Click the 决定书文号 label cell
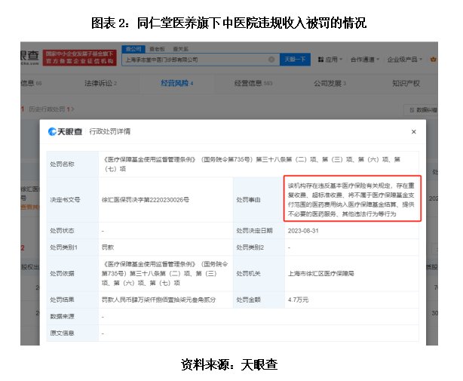The height and width of the screenshot is (381, 463). [x=72, y=200]
